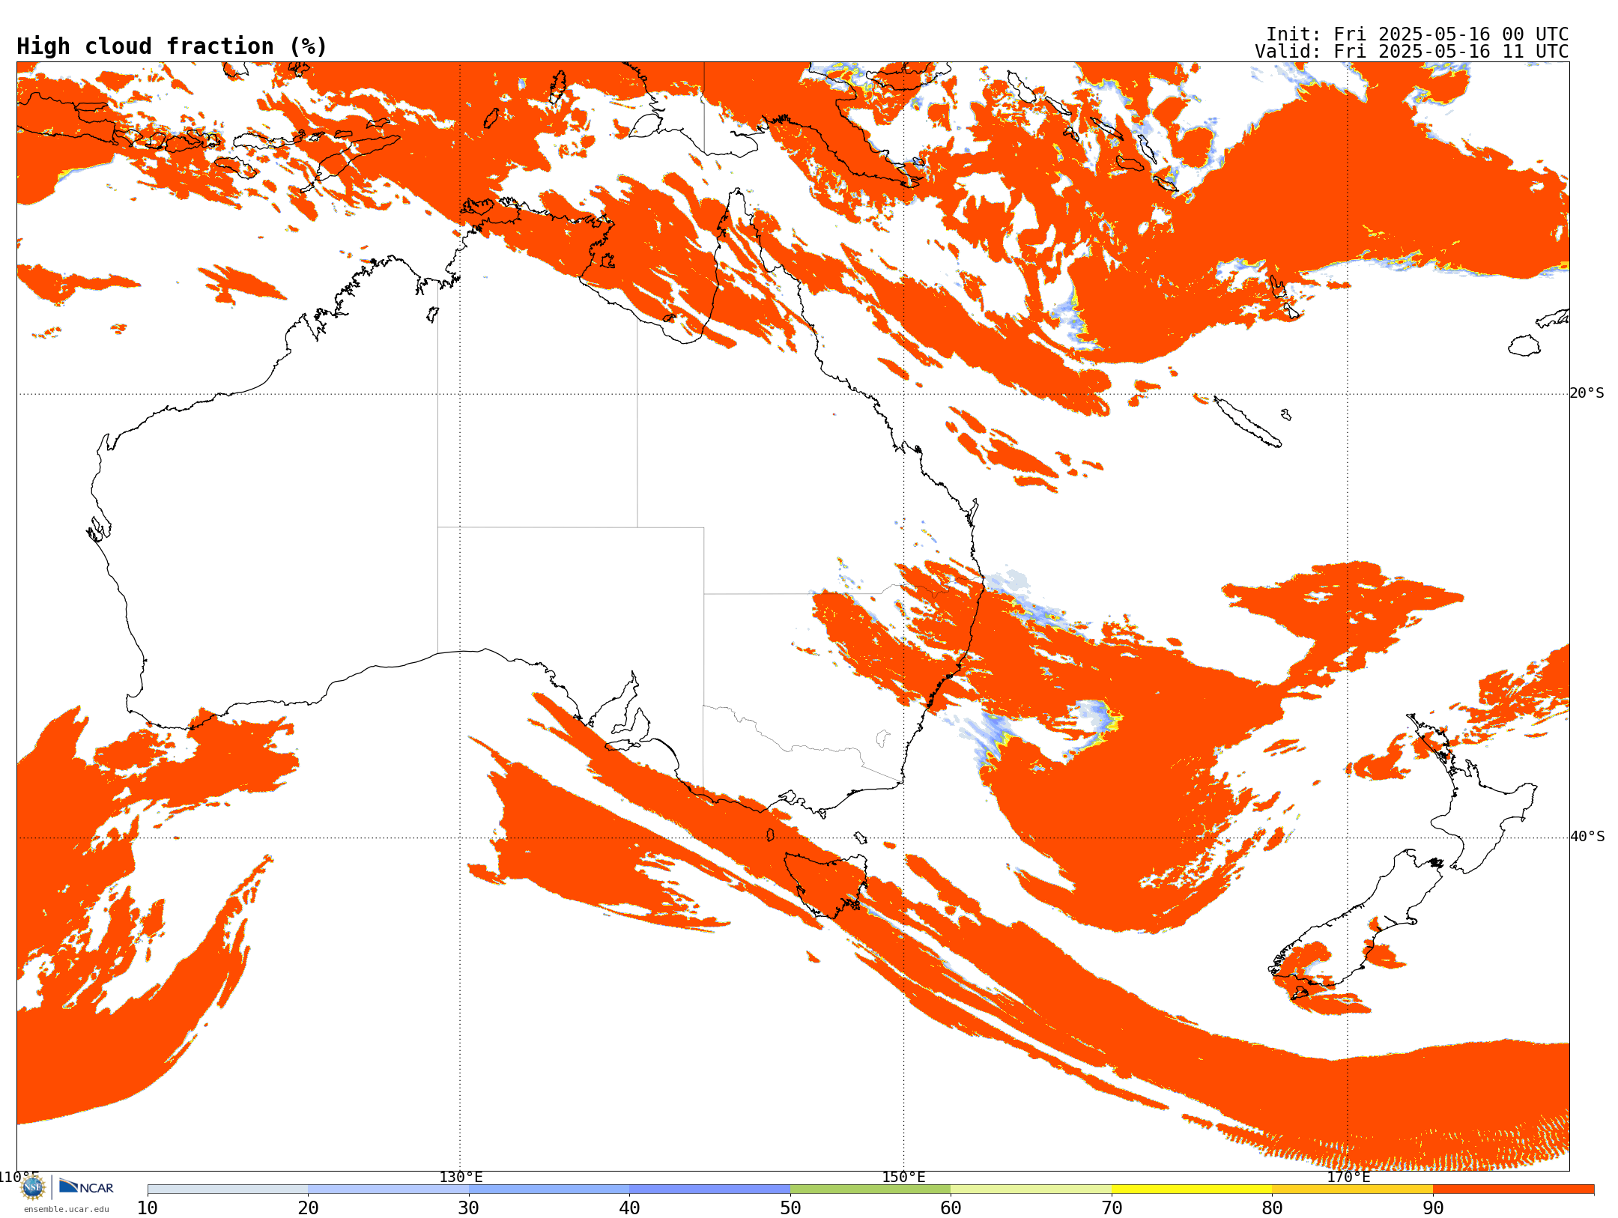Click the 130°E longitude label
The image size is (1618, 1218).
click(x=461, y=1177)
